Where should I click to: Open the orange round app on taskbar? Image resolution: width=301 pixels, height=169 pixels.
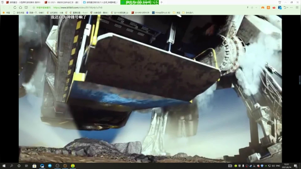(65, 166)
